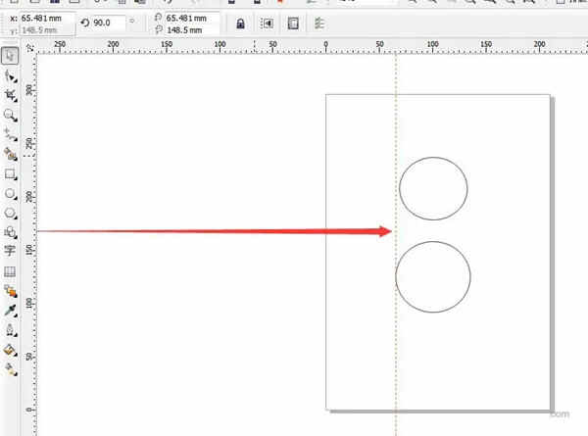Select the vertical dashed guideline
This screenshot has height=436, width=588.
396,323
